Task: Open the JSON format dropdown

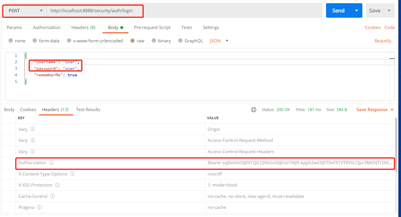Action: pos(219,41)
